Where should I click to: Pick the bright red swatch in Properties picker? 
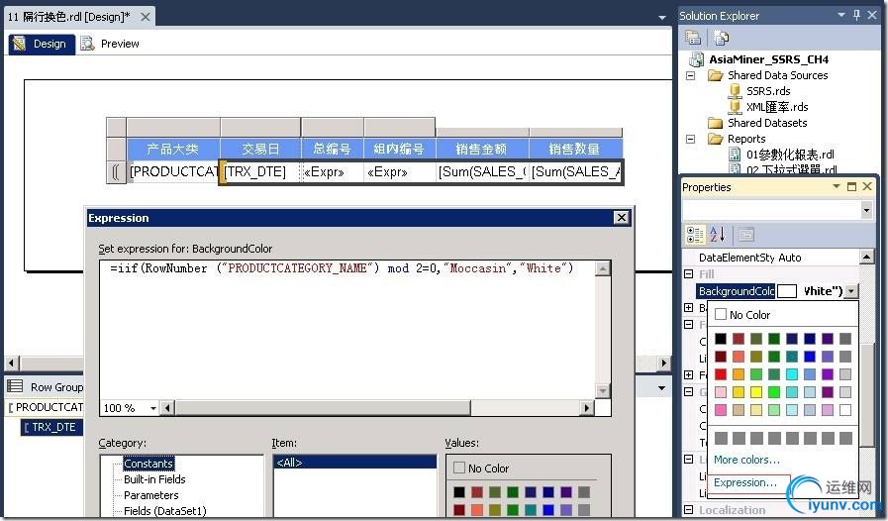click(721, 374)
